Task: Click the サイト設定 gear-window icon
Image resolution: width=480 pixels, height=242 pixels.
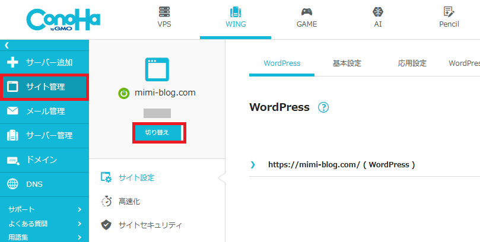Action: 106,177
